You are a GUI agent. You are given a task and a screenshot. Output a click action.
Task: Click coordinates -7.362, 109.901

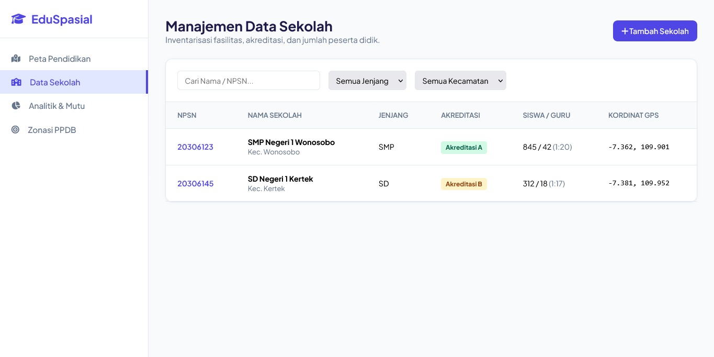(639, 147)
